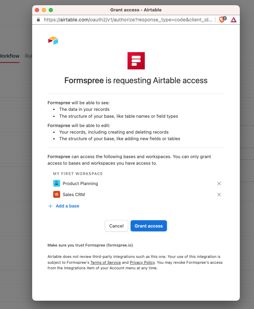Select the Sales CRM base name
The image size is (254, 309).
click(74, 195)
